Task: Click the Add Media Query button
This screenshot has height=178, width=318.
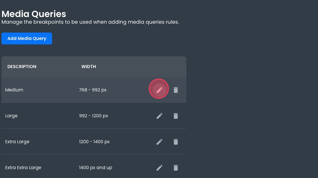Action: (x=27, y=38)
